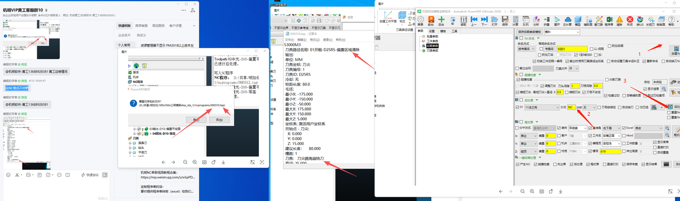Click the 模型 cube icon
680x201 pixels.
pyautogui.click(x=578, y=21)
